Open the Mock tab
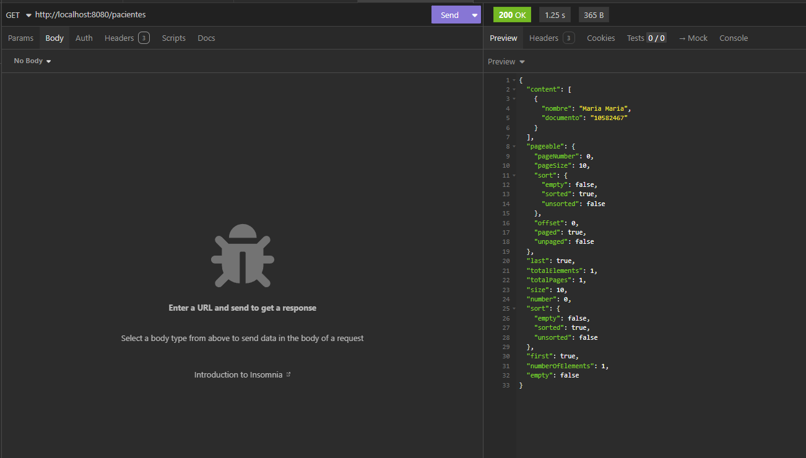Image resolution: width=806 pixels, height=458 pixels. (x=693, y=38)
